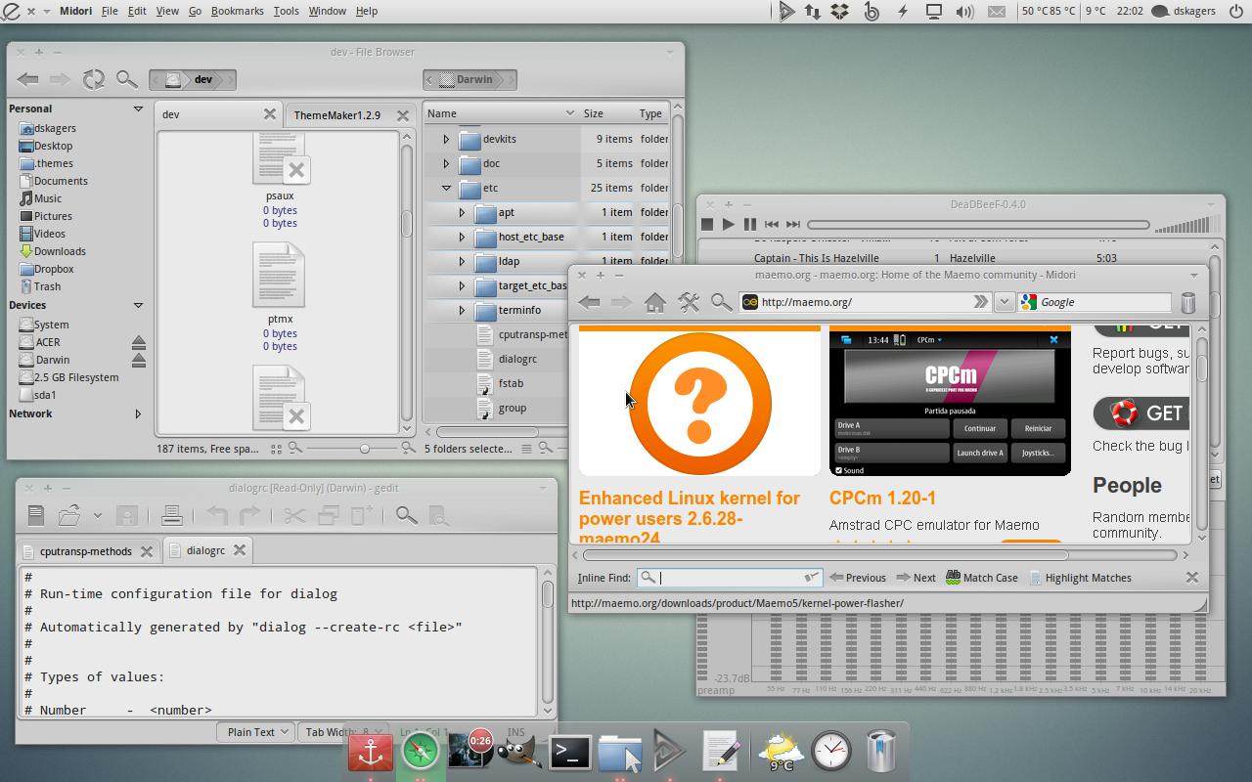Image resolution: width=1252 pixels, height=782 pixels.
Task: Click New document icon in gedit
Action: pos(36,515)
